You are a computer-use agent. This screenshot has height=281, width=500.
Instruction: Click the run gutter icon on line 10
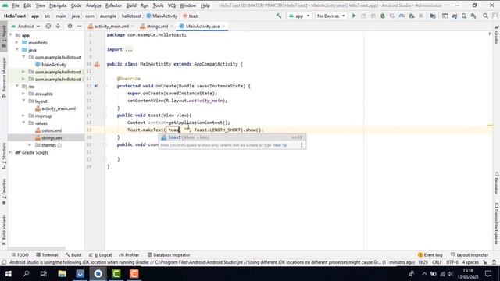(x=97, y=64)
